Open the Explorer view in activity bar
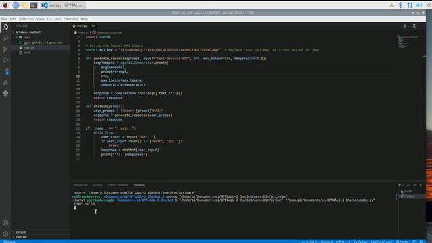The height and width of the screenshot is (243, 432). point(5,27)
